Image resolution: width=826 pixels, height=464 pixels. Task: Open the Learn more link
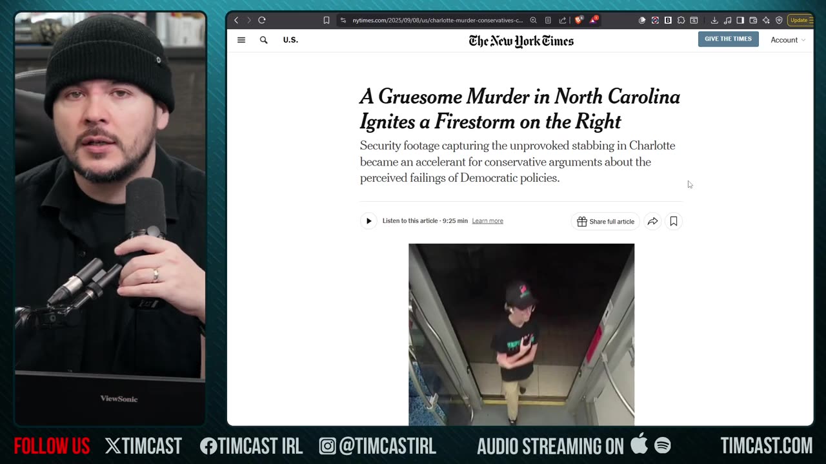[x=487, y=221]
